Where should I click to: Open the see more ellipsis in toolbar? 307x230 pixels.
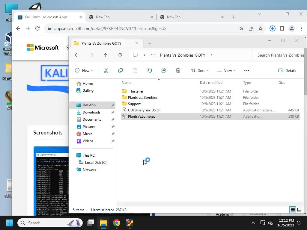[247, 71]
